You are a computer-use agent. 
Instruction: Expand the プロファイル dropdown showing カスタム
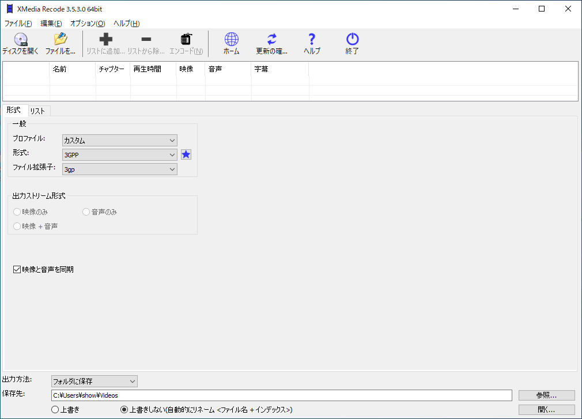tap(119, 140)
